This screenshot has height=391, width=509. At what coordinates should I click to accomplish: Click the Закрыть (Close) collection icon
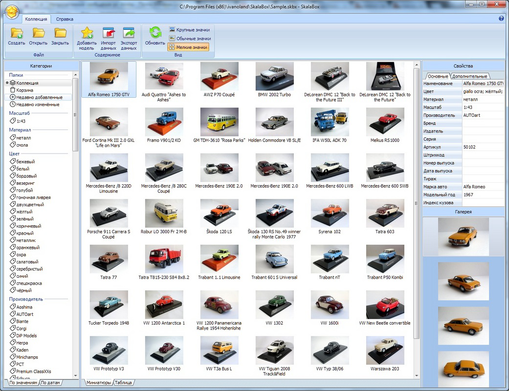point(60,34)
